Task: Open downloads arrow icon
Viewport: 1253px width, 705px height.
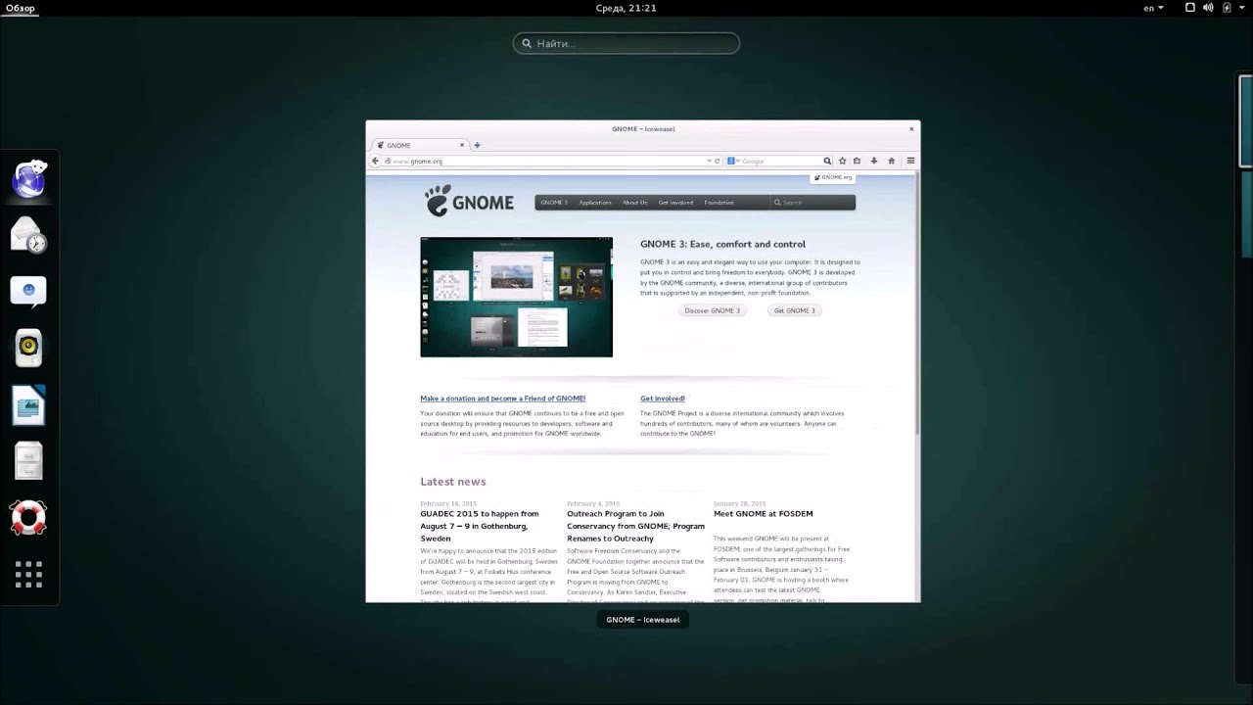Action: pos(874,161)
